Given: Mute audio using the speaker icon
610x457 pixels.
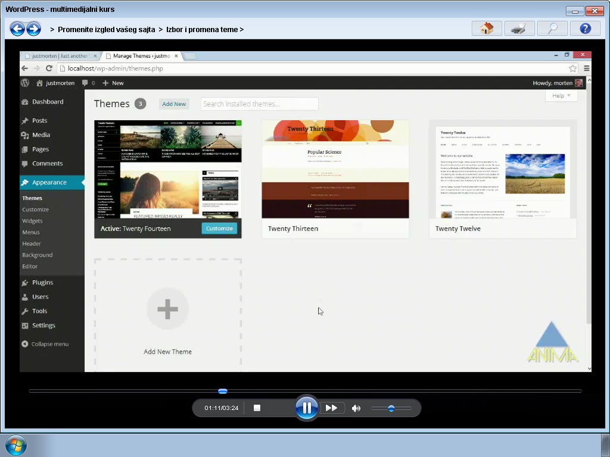Looking at the screenshot, I should pyautogui.click(x=356, y=408).
